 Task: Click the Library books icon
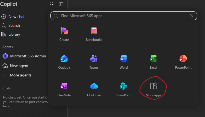[x=4, y=34]
